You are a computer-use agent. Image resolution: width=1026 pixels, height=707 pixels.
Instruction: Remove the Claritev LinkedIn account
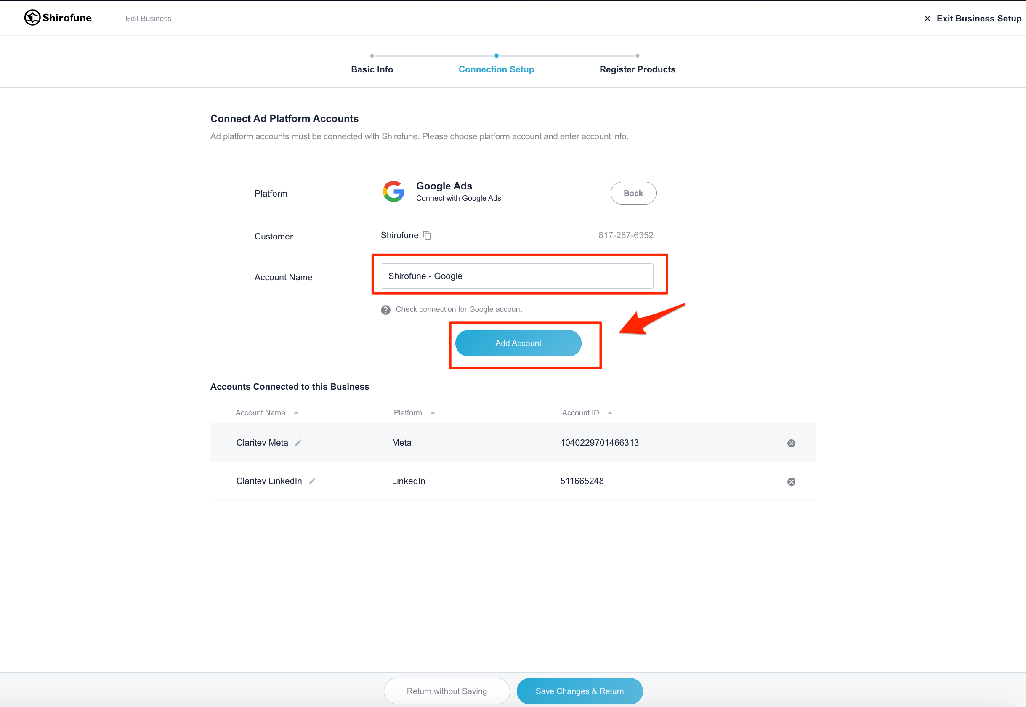pyautogui.click(x=791, y=481)
